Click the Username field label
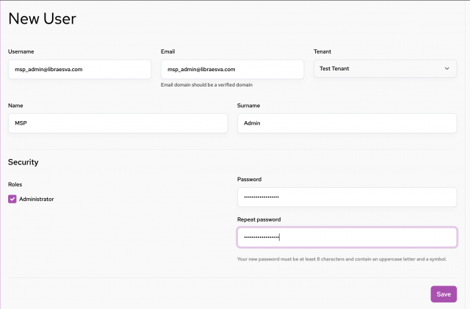 [x=21, y=51]
